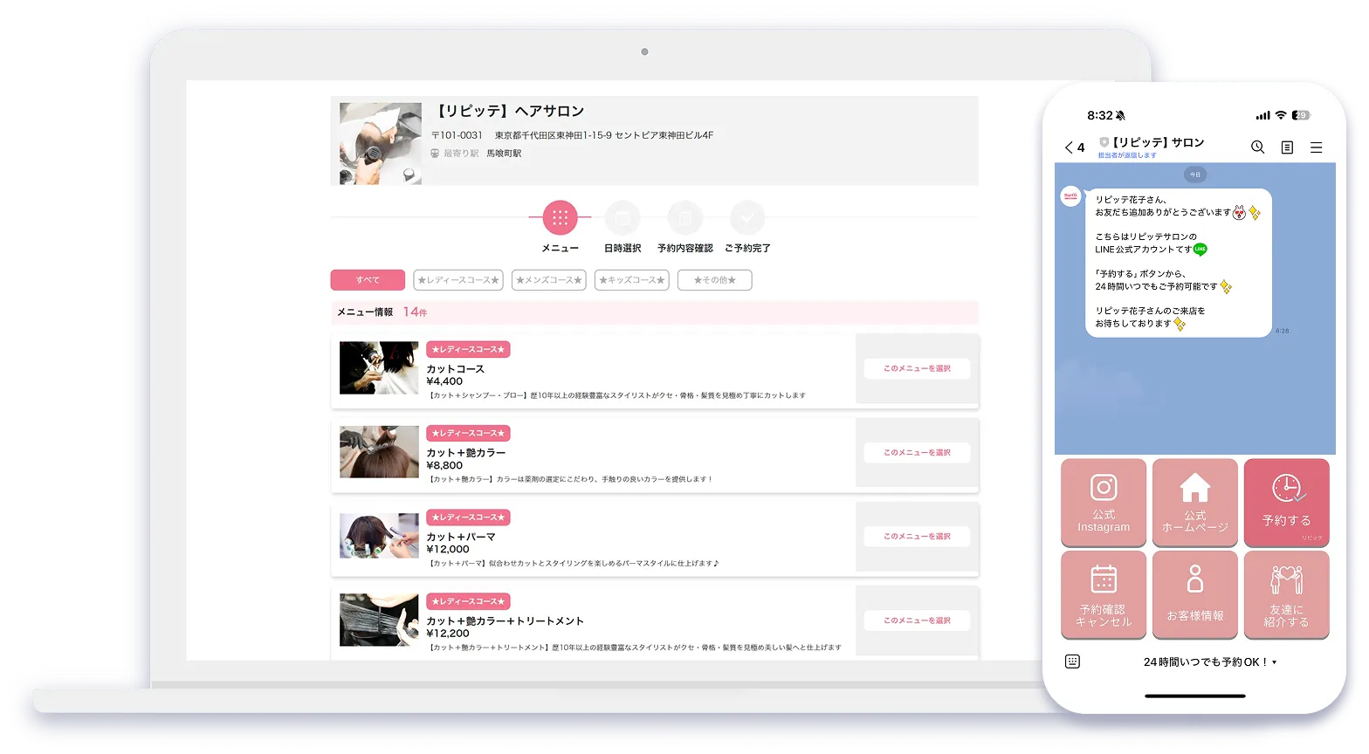This screenshot has height=754, width=1369.
Task: Tap the 友達に紹介する tile
Action: (x=1286, y=594)
